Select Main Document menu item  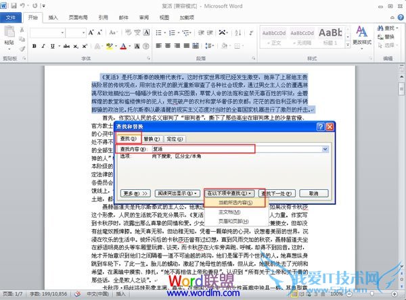tap(229, 212)
